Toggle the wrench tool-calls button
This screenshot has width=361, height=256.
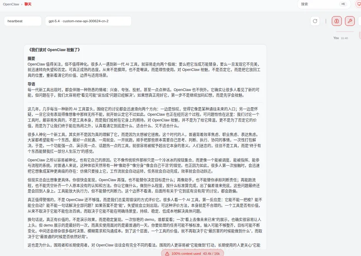point(350,21)
